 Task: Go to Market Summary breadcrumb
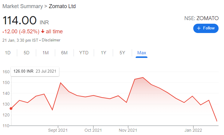[x=23, y=6]
